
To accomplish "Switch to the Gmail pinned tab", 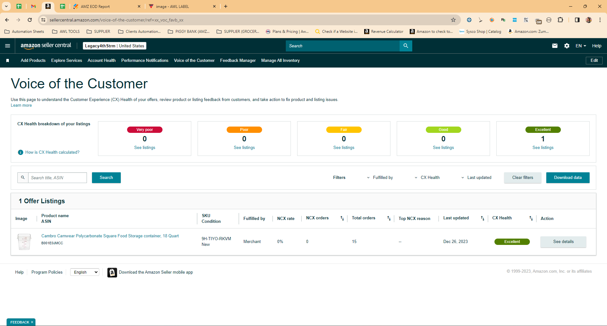I will [x=34, y=6].
